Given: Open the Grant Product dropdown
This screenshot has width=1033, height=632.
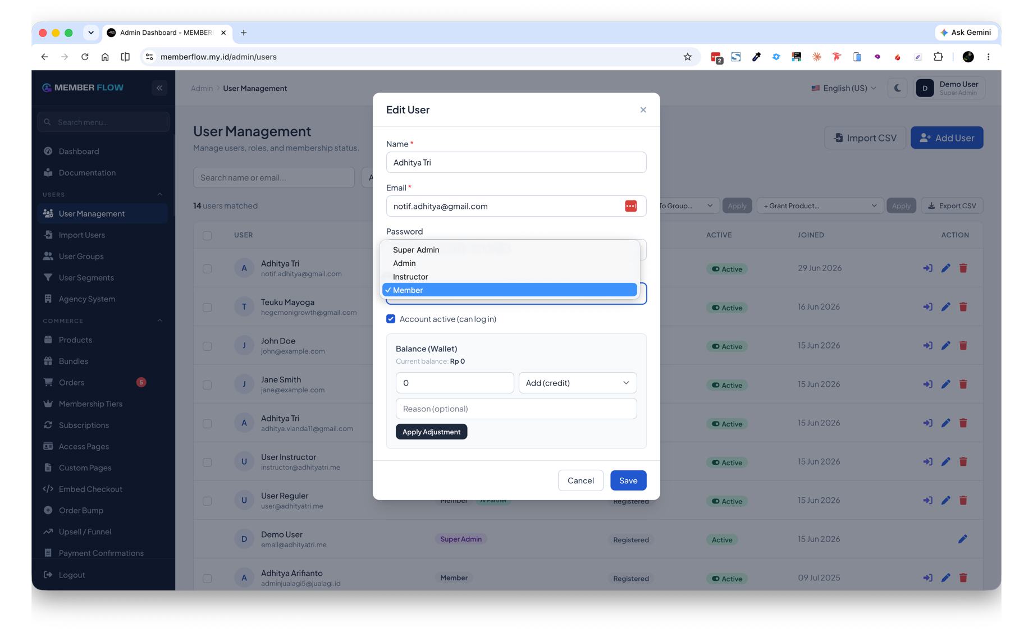Looking at the screenshot, I should point(820,206).
